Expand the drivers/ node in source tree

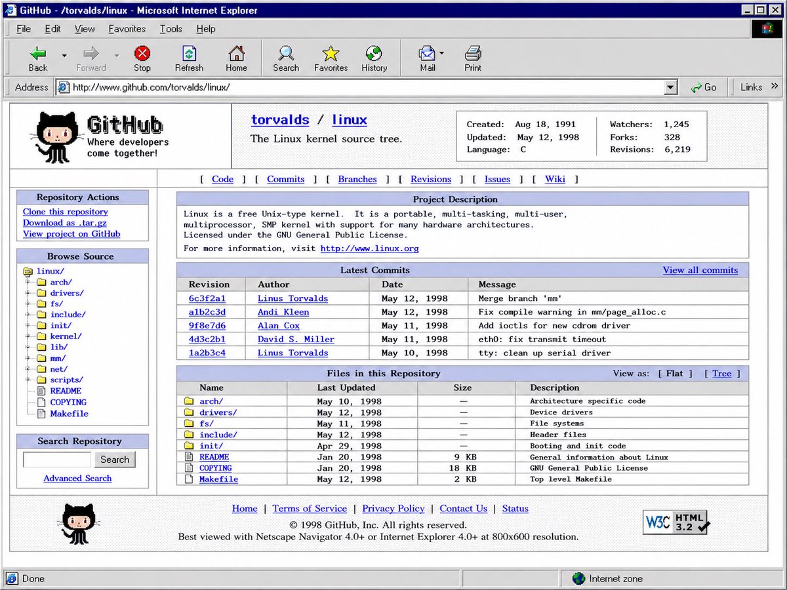28,293
